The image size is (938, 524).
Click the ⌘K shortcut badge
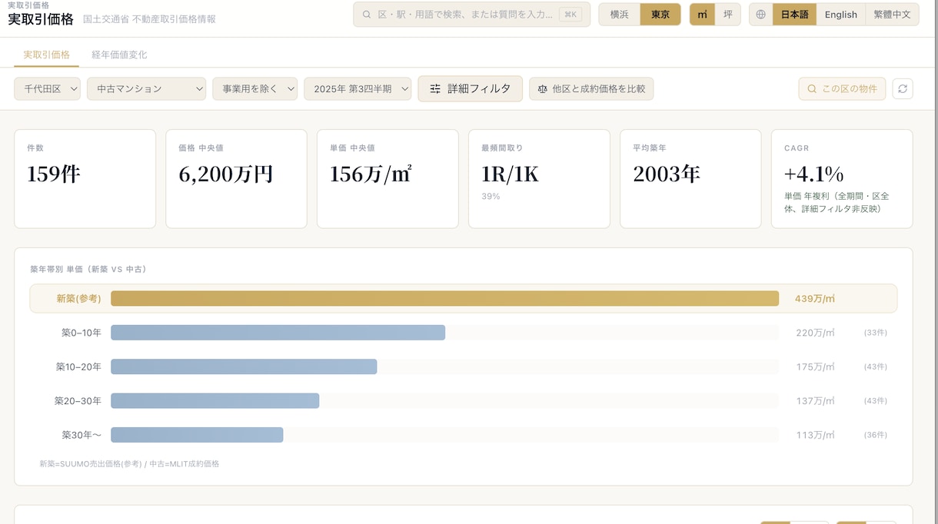[x=570, y=15]
